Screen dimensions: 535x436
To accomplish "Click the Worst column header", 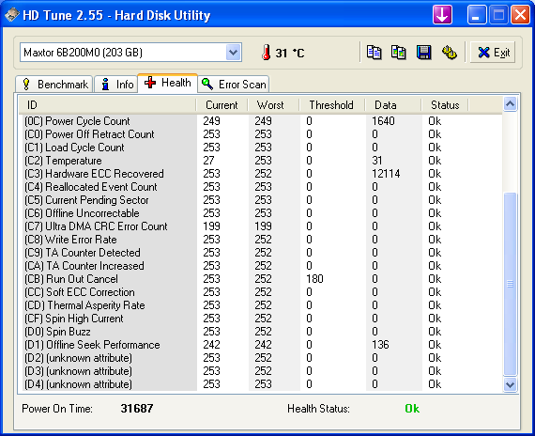I will [x=274, y=105].
